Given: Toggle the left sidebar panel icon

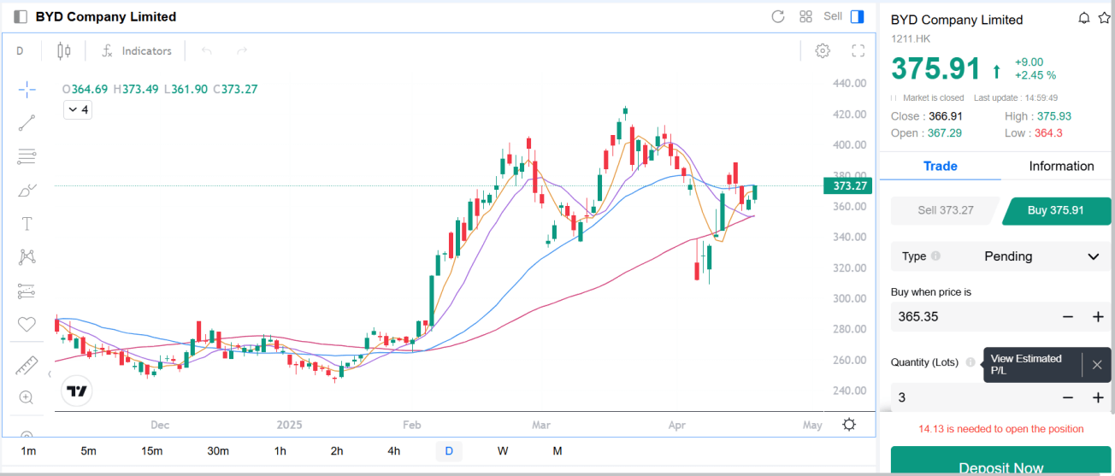Looking at the screenshot, I should pyautogui.click(x=21, y=16).
